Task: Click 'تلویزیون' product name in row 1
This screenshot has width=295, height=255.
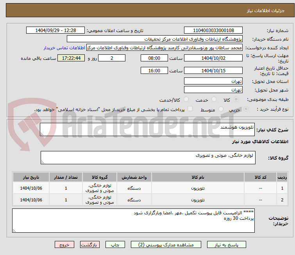Action: click(198, 188)
